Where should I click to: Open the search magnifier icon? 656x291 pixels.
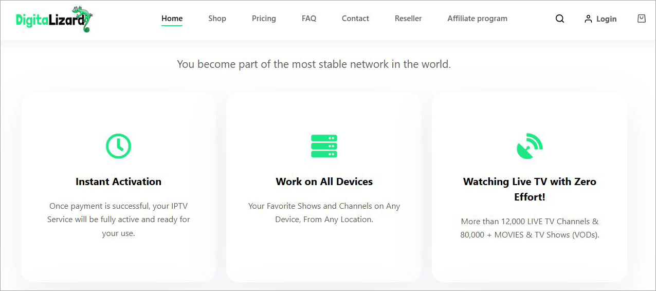click(x=560, y=19)
